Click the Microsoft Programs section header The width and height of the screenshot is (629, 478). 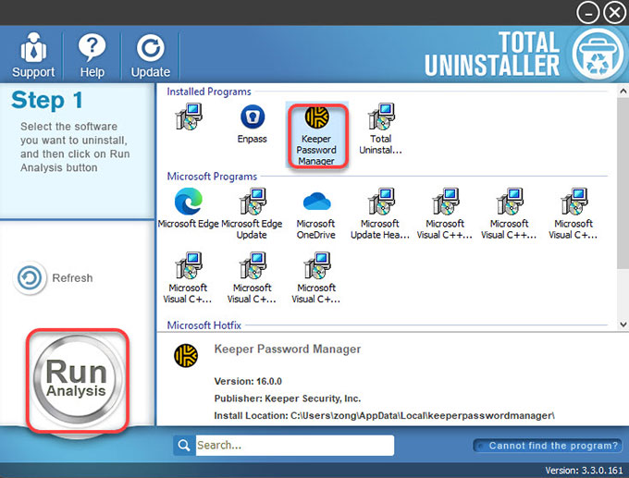tap(212, 177)
